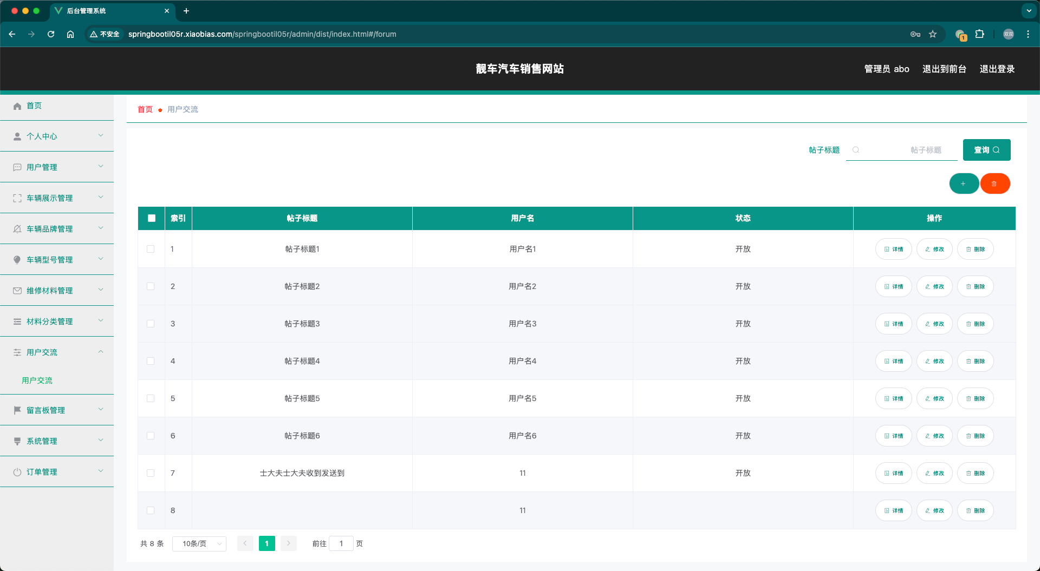Screen dimensions: 1040x571
Task: Click the sliders icon for 用户交流 menu
Action: tap(17, 352)
